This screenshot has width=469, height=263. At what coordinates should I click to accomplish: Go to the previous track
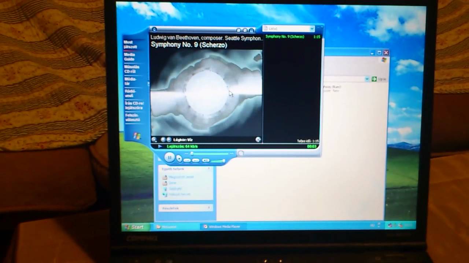(187, 160)
